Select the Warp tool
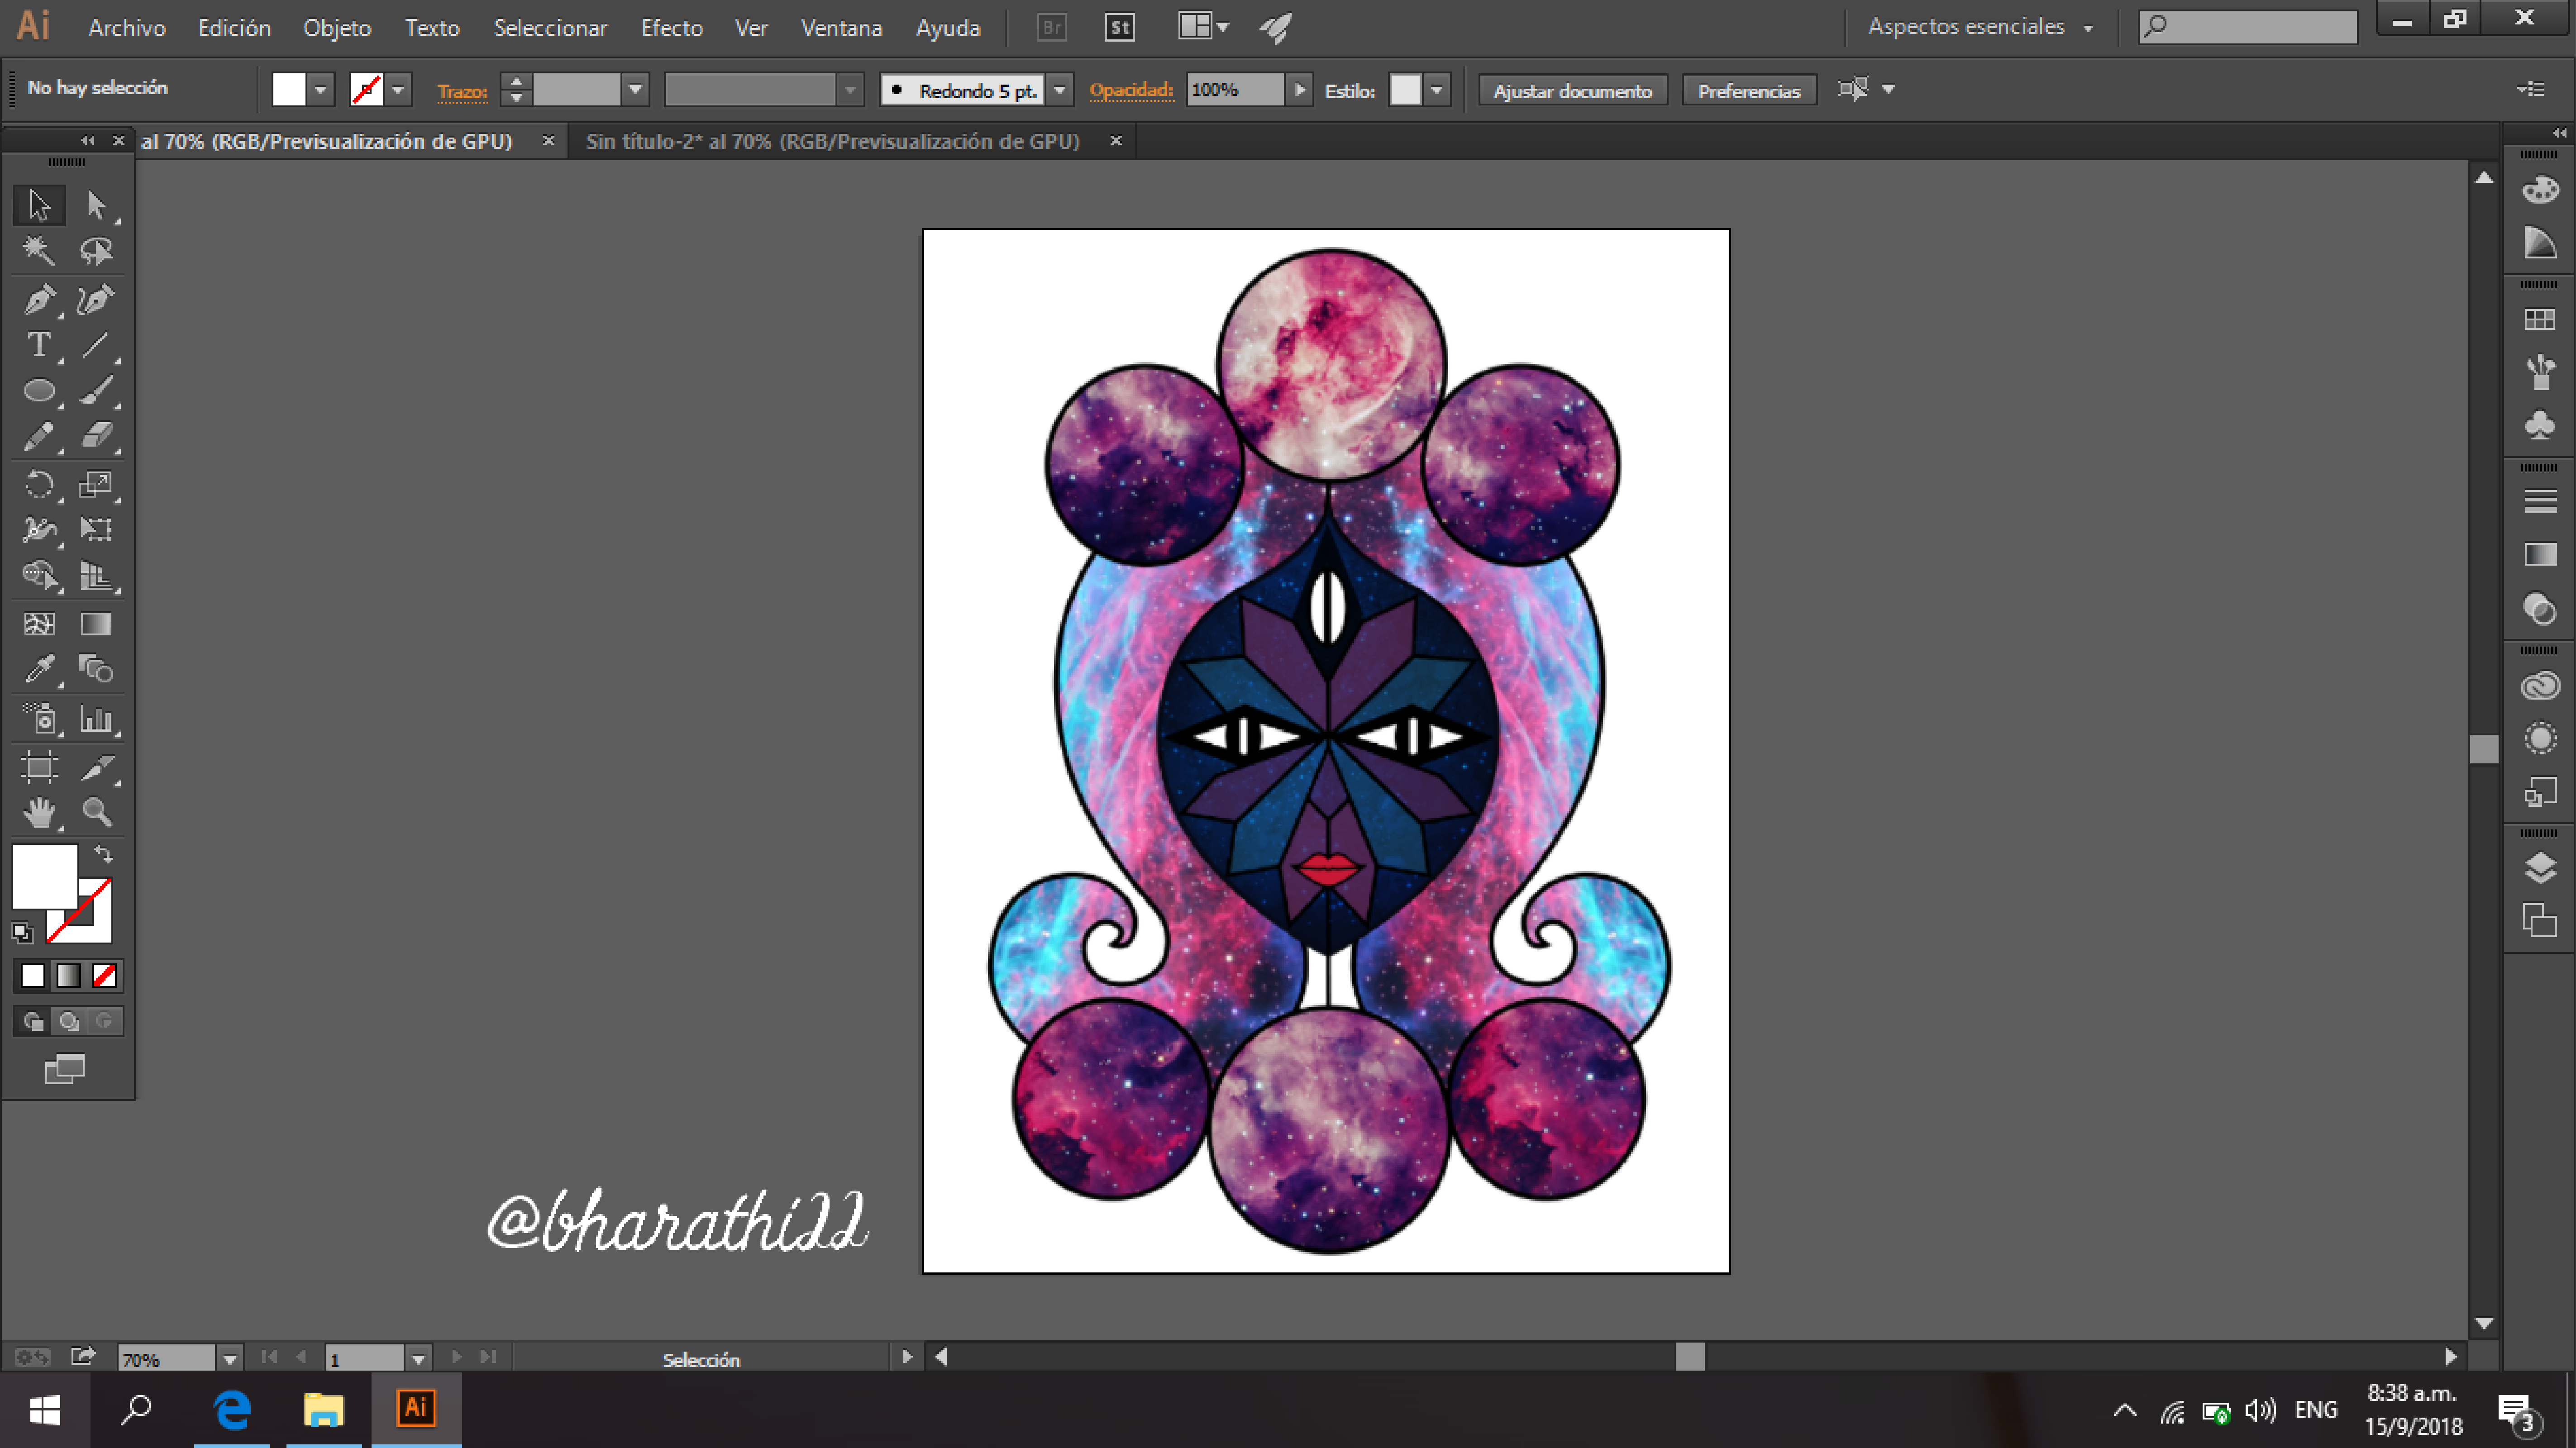Image resolution: width=2576 pixels, height=1448 pixels. click(39, 529)
